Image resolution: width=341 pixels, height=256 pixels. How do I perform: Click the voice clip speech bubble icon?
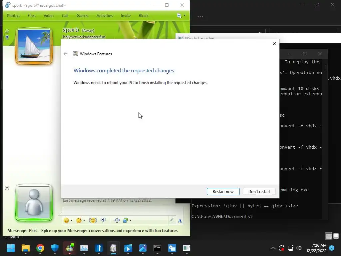103,220
